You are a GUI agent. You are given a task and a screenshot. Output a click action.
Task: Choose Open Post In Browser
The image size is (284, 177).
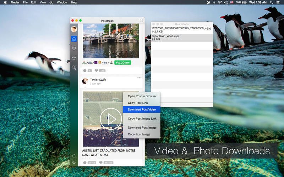tap(142, 96)
